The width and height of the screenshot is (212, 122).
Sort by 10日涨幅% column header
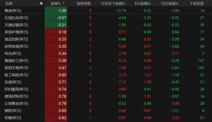coord(169,4)
